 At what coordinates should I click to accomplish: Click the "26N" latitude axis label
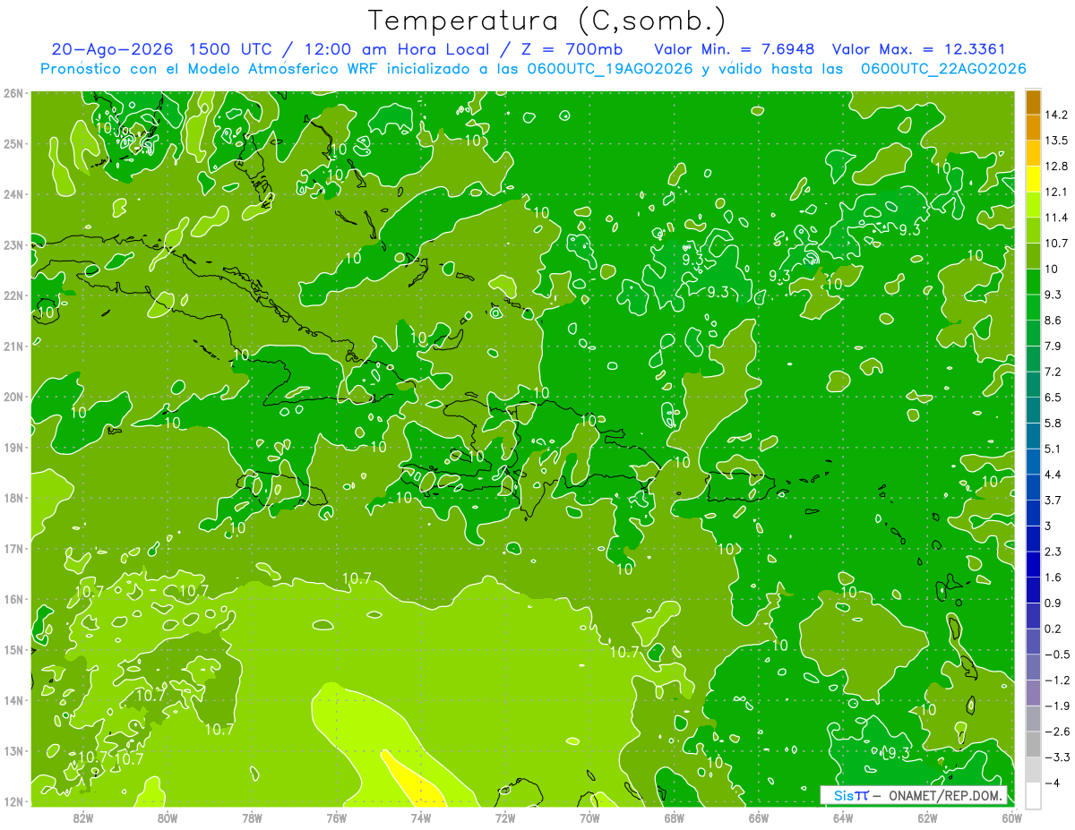point(13,93)
